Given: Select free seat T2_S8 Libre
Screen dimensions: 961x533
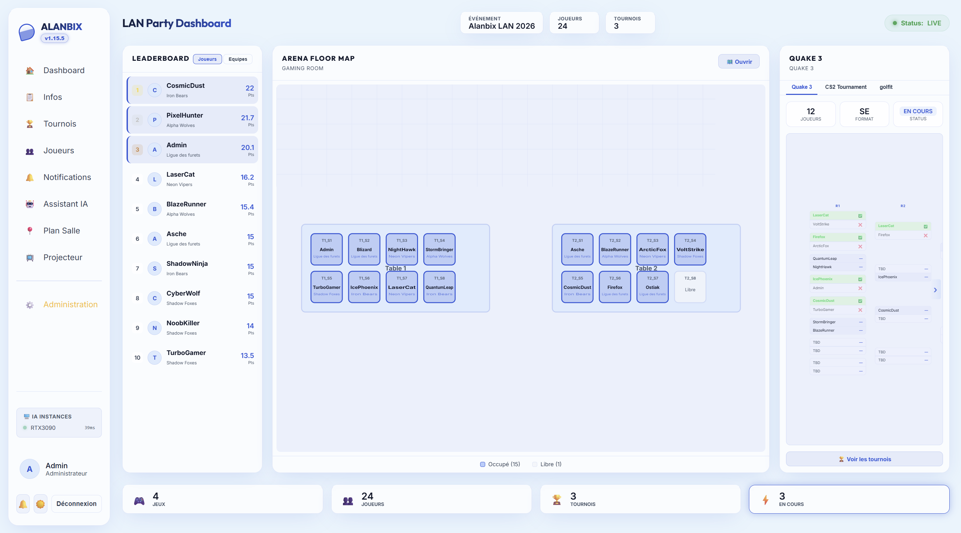Looking at the screenshot, I should coord(690,287).
